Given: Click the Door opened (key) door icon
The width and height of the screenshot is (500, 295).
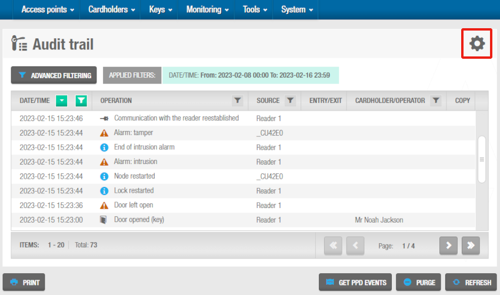Looking at the screenshot, I should pyautogui.click(x=104, y=220).
